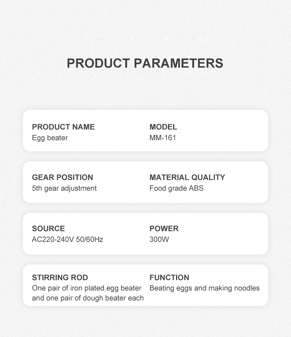The image size is (291, 337).
Task: Click the 5th gear adjustment text
Action: (64, 188)
